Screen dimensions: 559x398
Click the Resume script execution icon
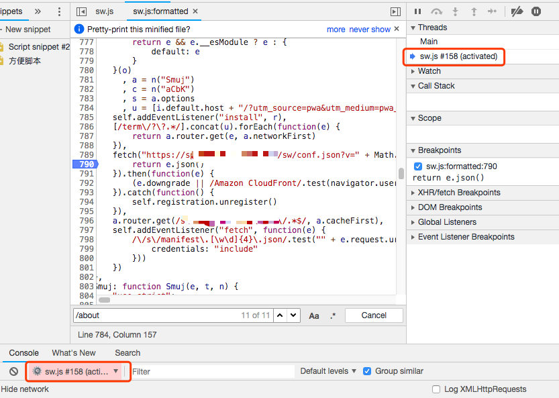[417, 11]
